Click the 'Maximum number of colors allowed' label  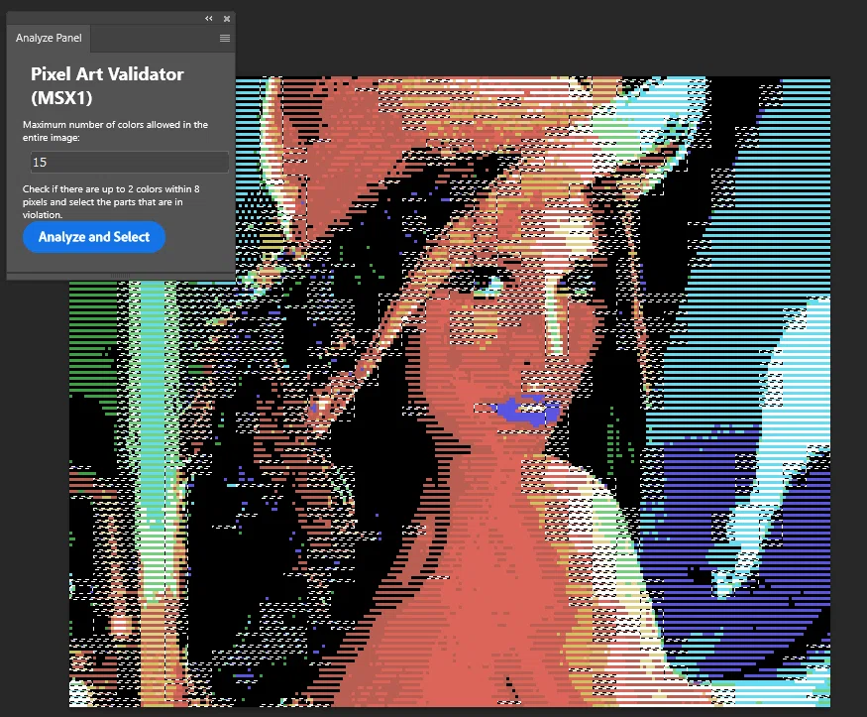pos(115,131)
